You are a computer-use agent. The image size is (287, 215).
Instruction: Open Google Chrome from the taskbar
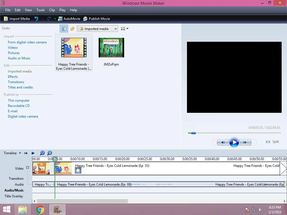(40, 209)
